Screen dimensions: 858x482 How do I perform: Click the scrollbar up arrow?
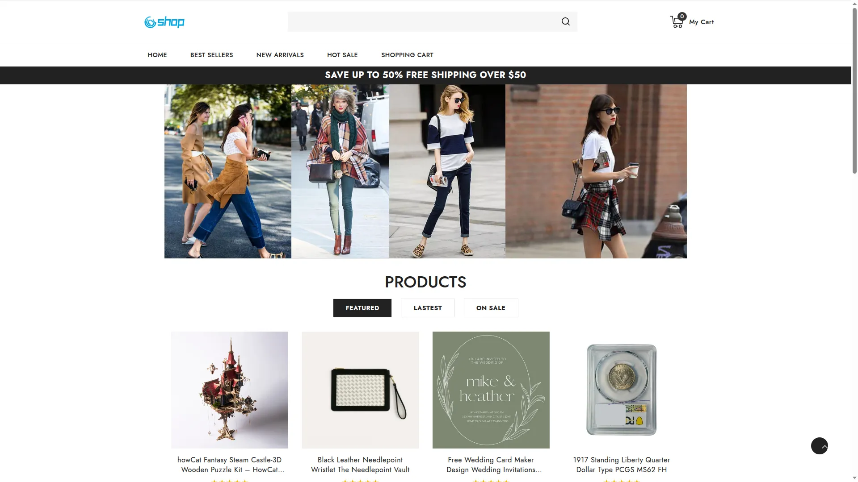(x=854, y=3)
